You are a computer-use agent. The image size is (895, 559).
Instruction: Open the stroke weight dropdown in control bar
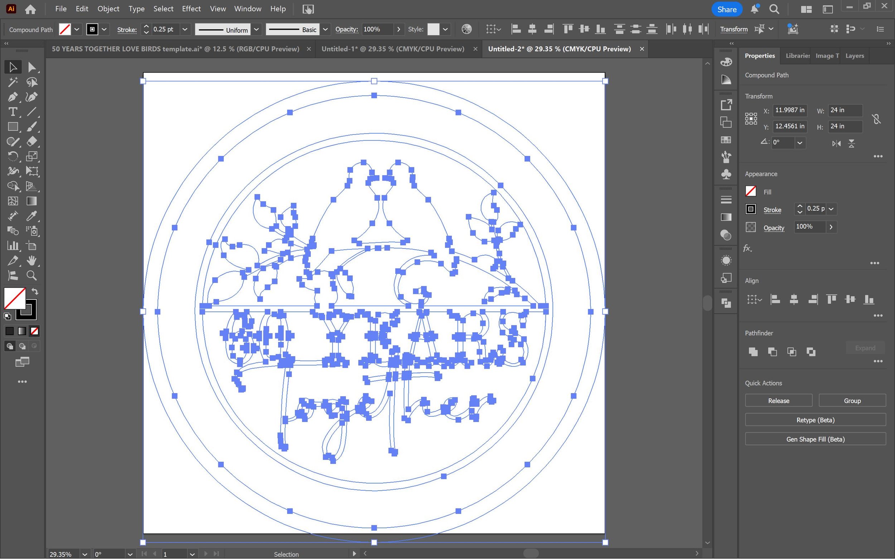185,29
